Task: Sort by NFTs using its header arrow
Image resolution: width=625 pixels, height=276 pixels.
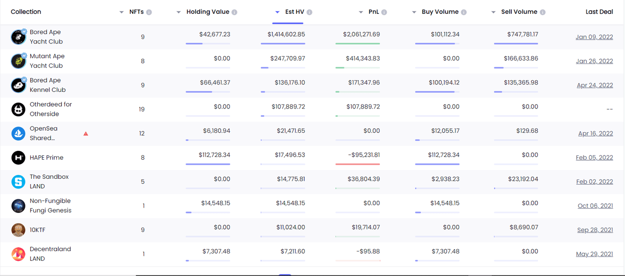Action: 122,12
